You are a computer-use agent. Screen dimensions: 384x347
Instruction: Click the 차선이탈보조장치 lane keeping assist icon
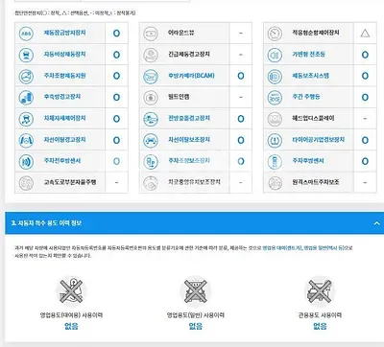[151, 140]
